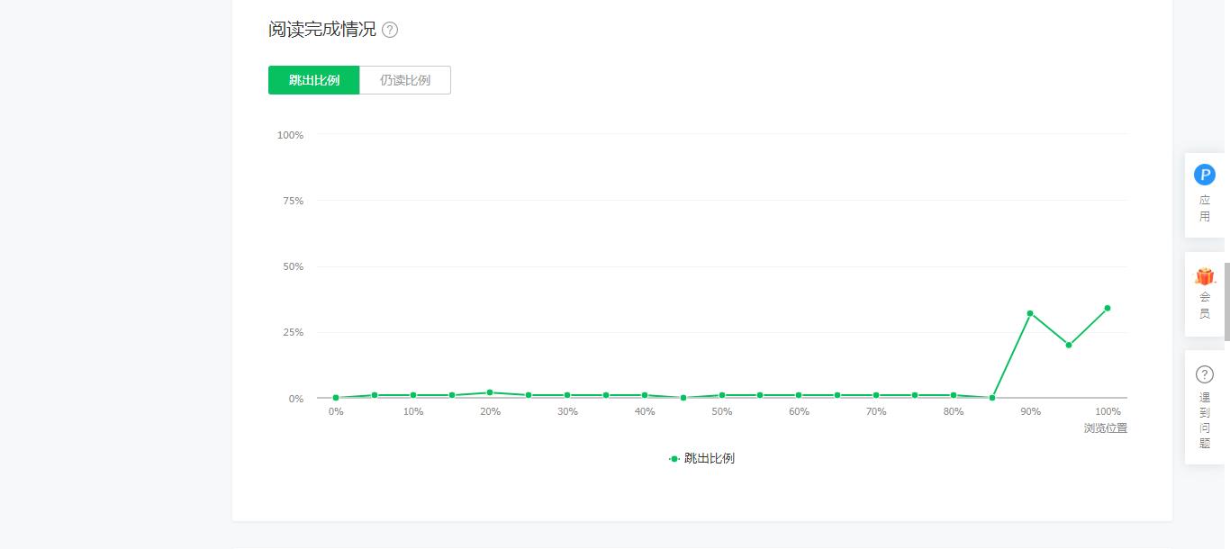Select the 跳出比例 tab
This screenshot has width=1230, height=549.
(x=314, y=80)
